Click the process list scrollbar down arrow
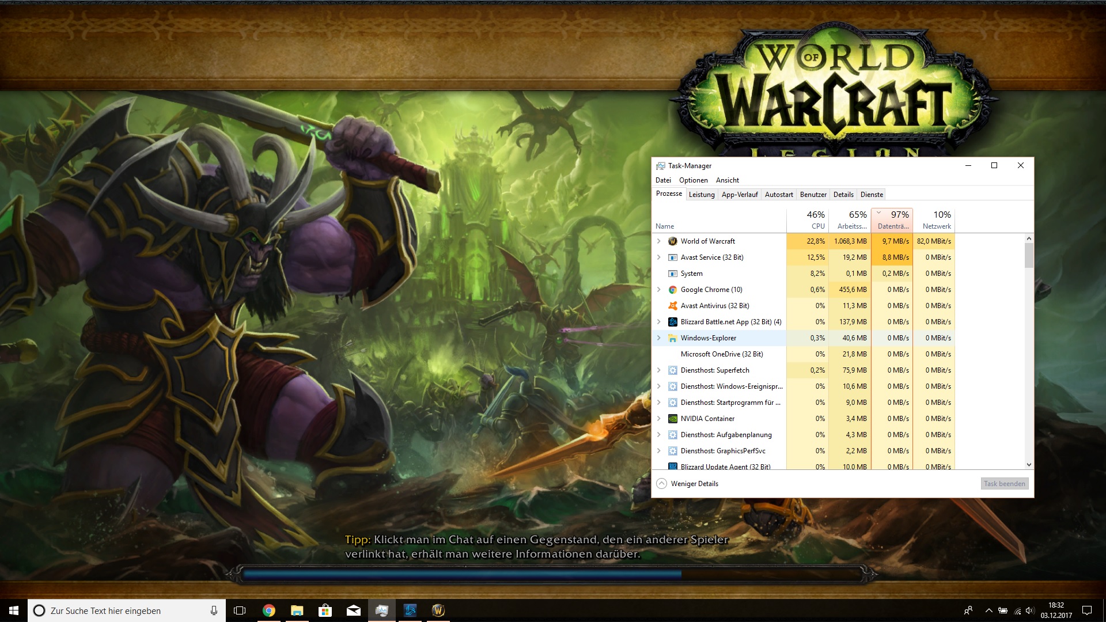 click(x=1029, y=465)
